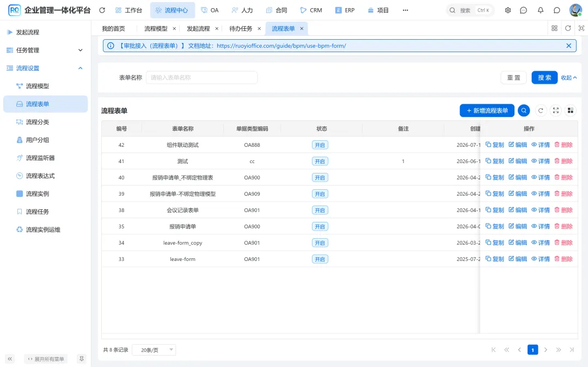588x367 pixels.
Task: Open the CRM top menu
Action: pos(311,10)
